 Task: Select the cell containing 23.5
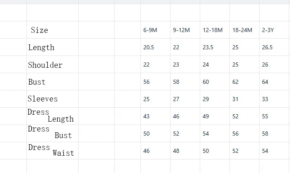point(208,48)
